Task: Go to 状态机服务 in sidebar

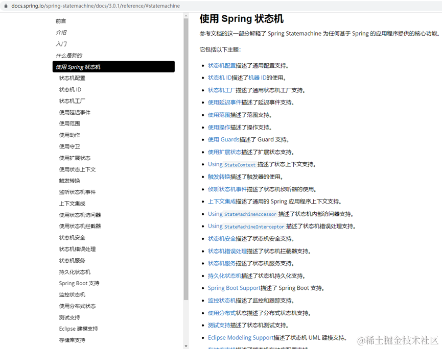Action: coord(72,261)
